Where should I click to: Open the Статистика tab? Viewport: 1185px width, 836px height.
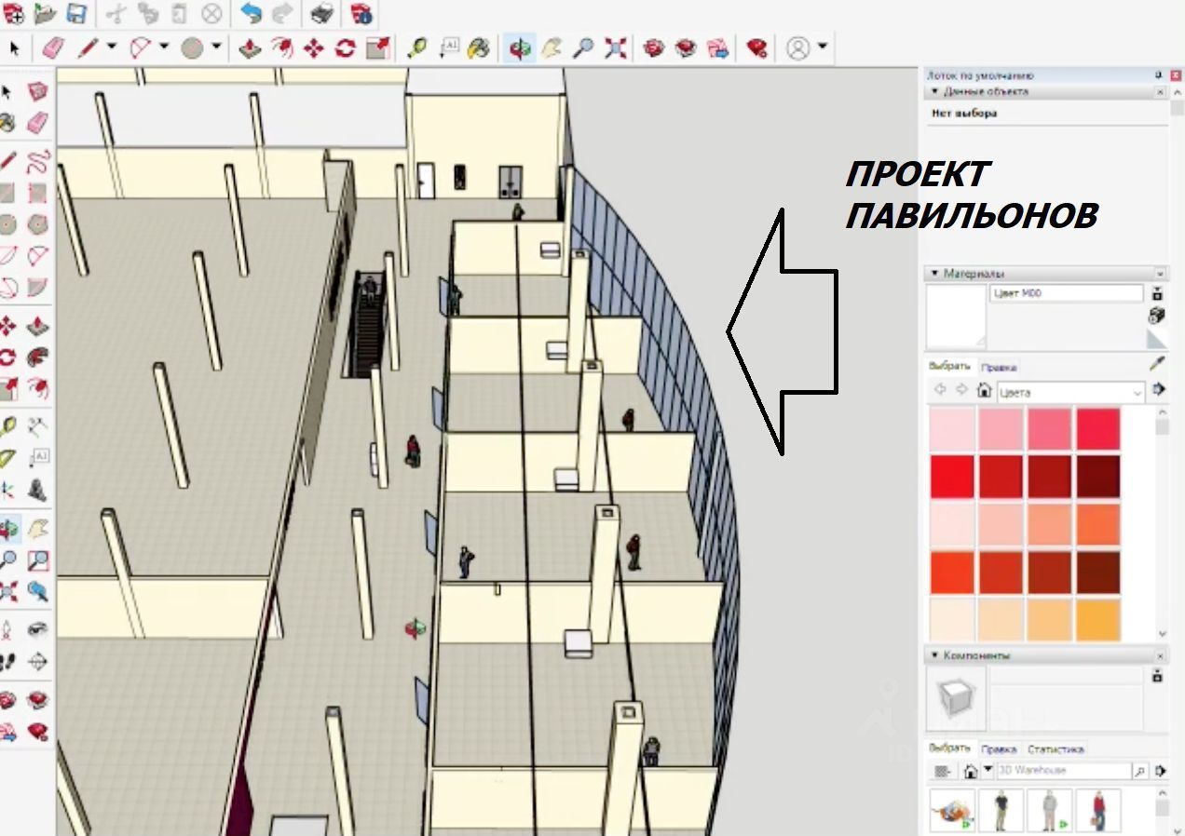tap(1056, 748)
